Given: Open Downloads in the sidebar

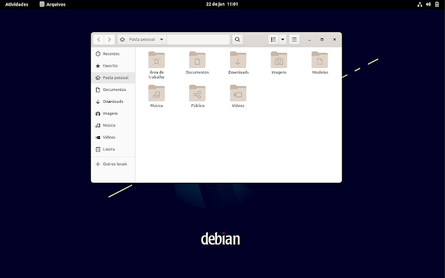Looking at the screenshot, I should tap(113, 101).
